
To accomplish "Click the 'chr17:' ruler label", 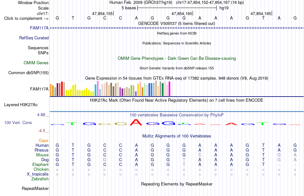I will point(43,13).
